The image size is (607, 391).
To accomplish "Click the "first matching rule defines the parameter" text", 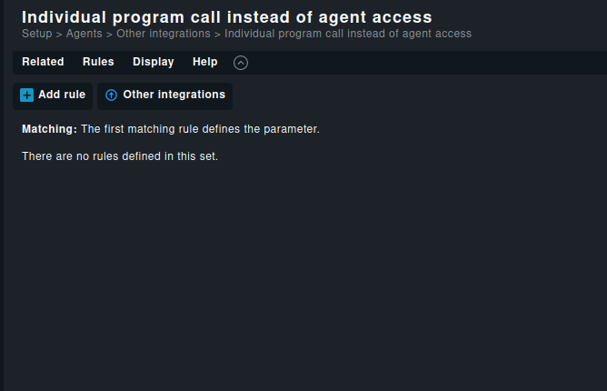I will pos(200,129).
